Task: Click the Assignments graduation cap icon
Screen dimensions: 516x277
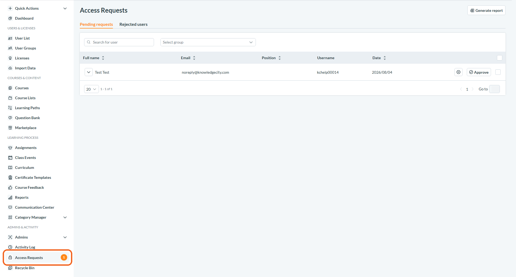Action: click(10, 148)
